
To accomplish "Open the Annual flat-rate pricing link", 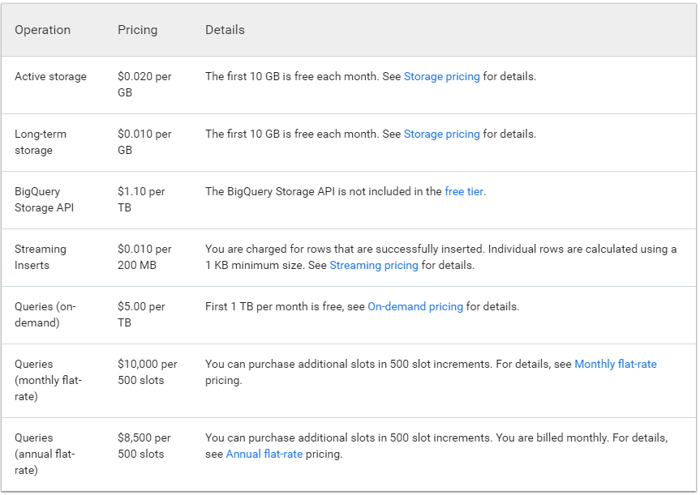I will pos(264,454).
